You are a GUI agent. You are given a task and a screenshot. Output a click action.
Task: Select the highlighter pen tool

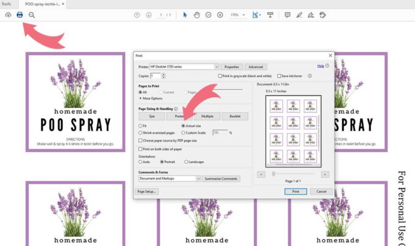point(299,15)
